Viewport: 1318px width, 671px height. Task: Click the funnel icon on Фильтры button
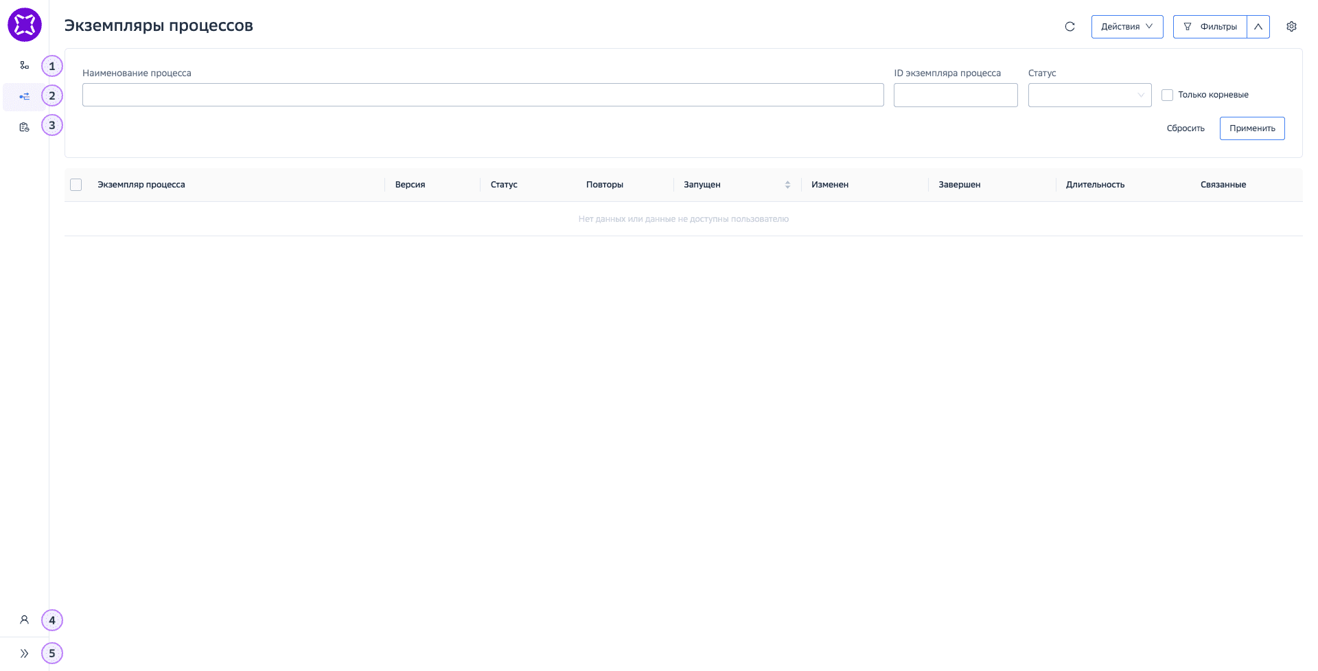tap(1187, 27)
